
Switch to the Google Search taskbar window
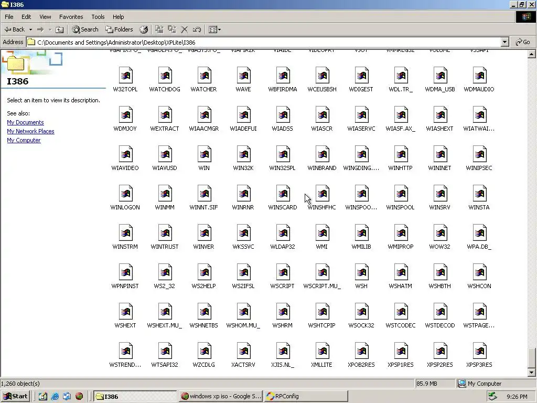click(221, 397)
